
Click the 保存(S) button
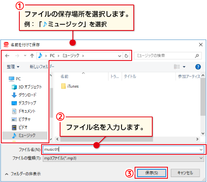[151, 173]
